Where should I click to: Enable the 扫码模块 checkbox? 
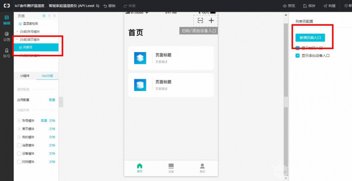[19, 162]
